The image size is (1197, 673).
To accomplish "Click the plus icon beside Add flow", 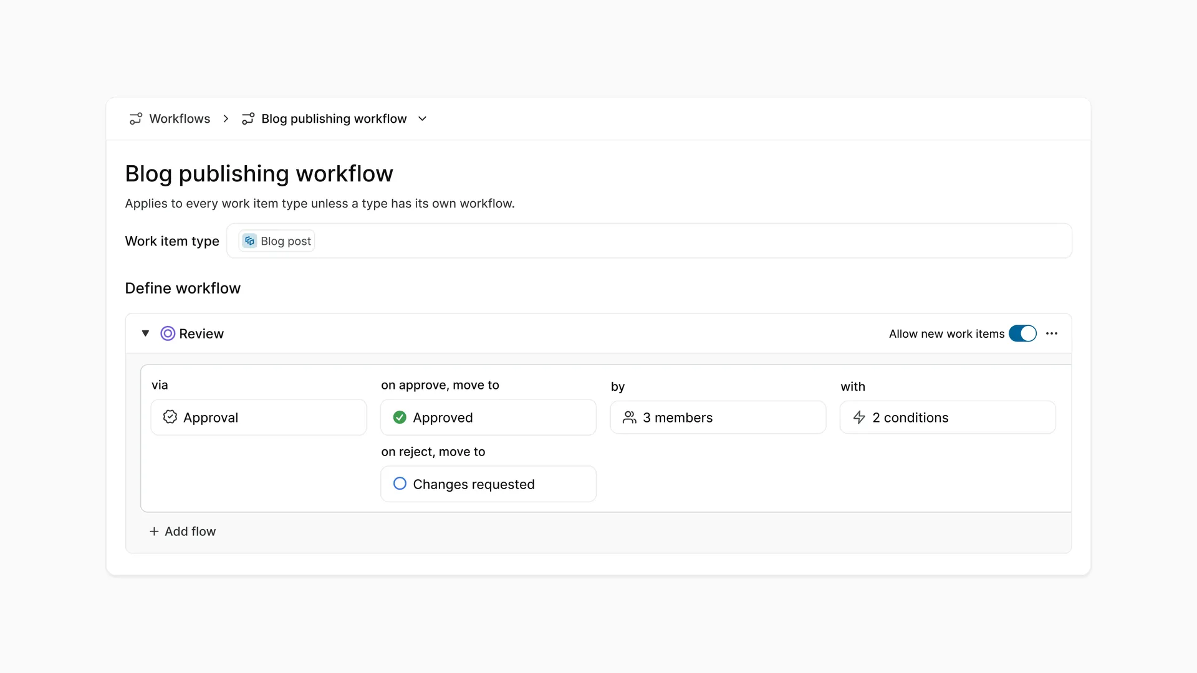I will 154,532.
